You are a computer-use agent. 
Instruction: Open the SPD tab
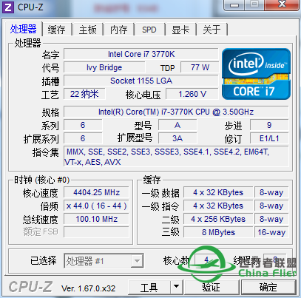click(x=149, y=30)
